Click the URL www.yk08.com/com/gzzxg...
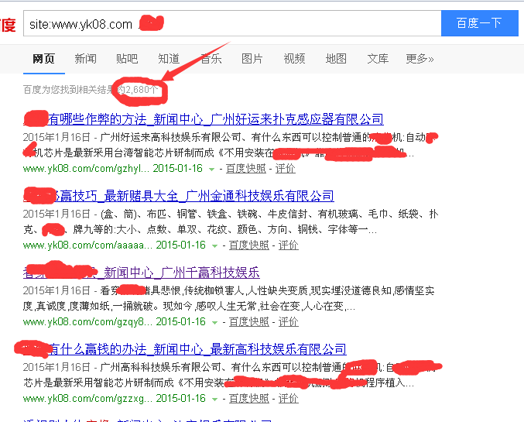 [x=88, y=398]
